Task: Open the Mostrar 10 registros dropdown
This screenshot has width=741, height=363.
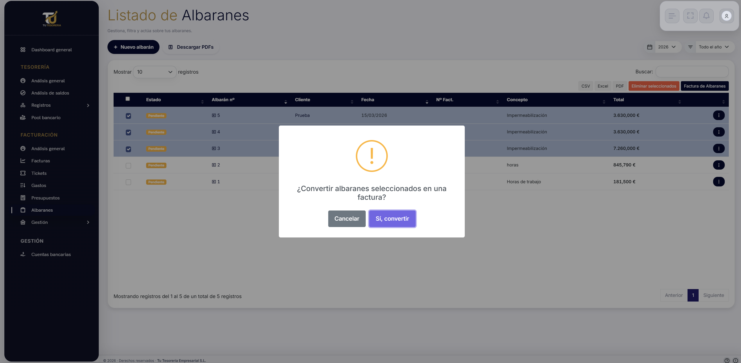Action: pyautogui.click(x=155, y=72)
